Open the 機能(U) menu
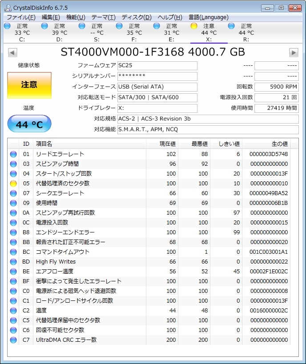Image resolution: width=306 pixels, height=364 pixels. [76, 17]
